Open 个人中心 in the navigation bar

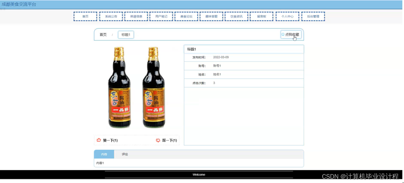[x=287, y=17]
